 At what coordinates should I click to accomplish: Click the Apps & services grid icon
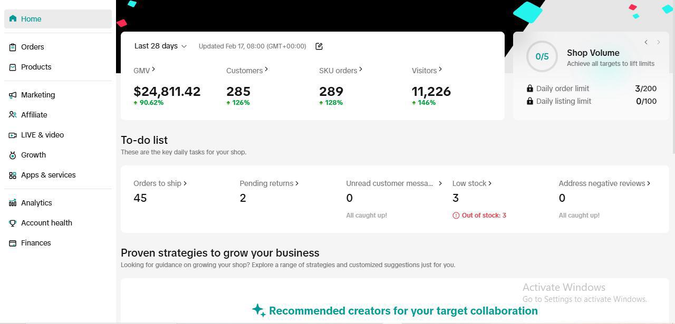pos(13,175)
